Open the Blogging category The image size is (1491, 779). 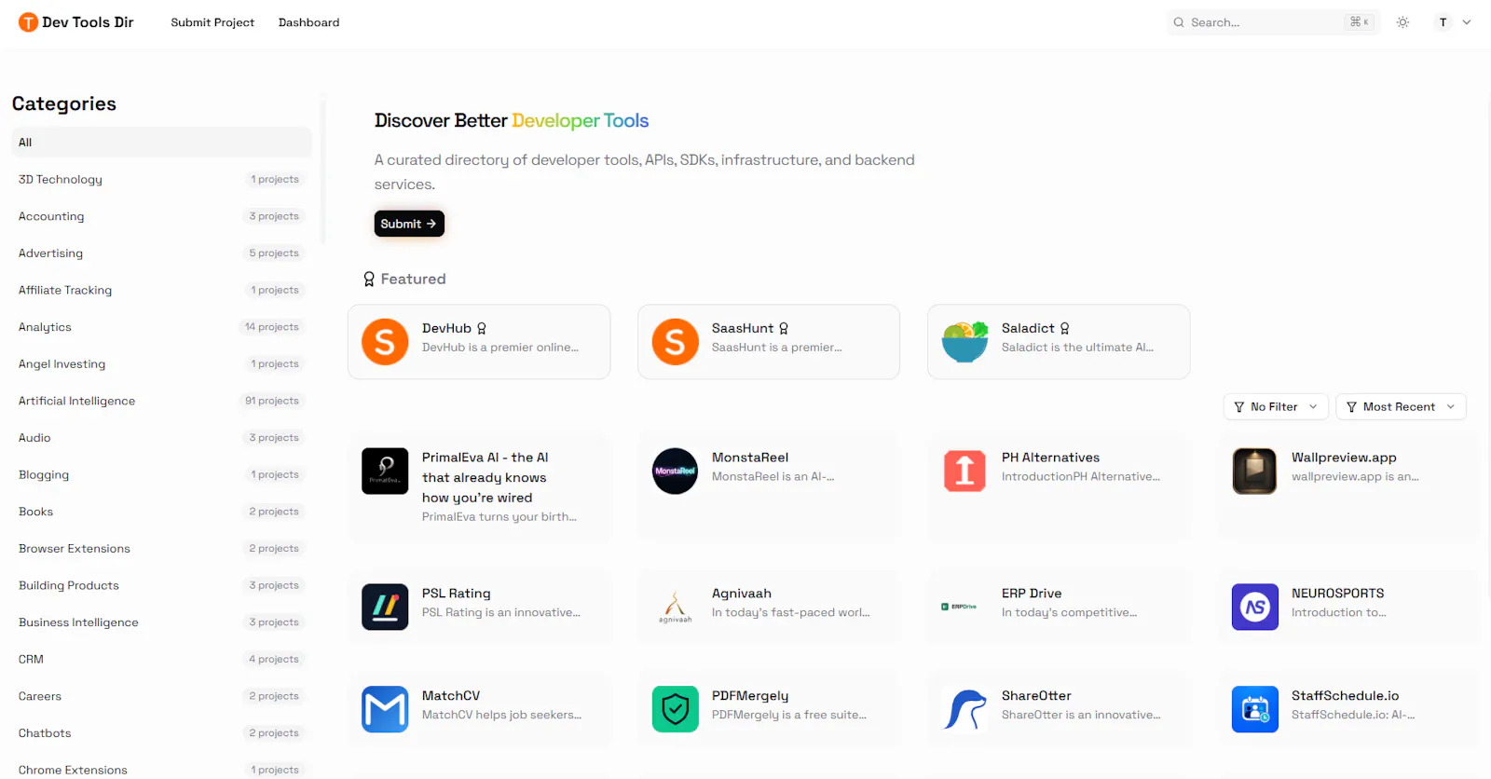click(162, 474)
